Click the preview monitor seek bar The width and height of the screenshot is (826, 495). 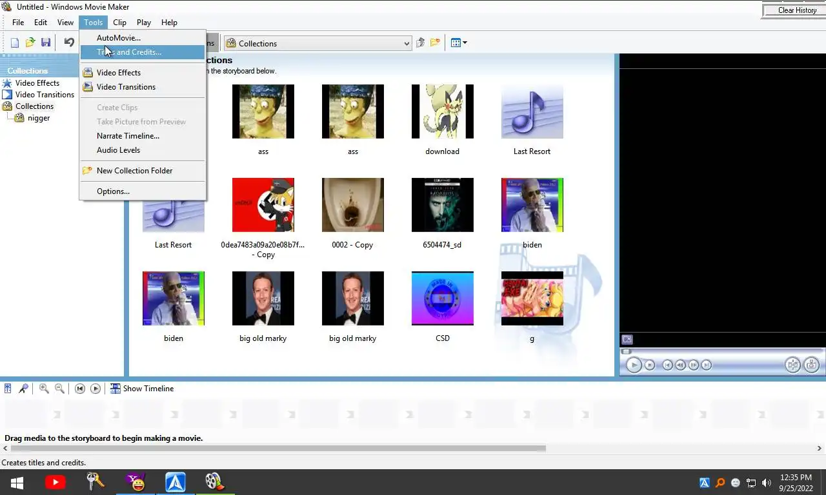click(x=721, y=351)
